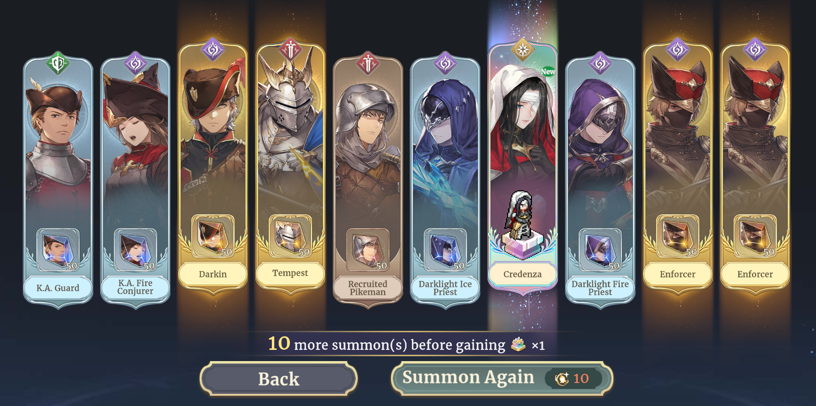This screenshot has height=406, width=816.
Task: Select the green shield class icon above K.A. Guard
Action: point(58,63)
